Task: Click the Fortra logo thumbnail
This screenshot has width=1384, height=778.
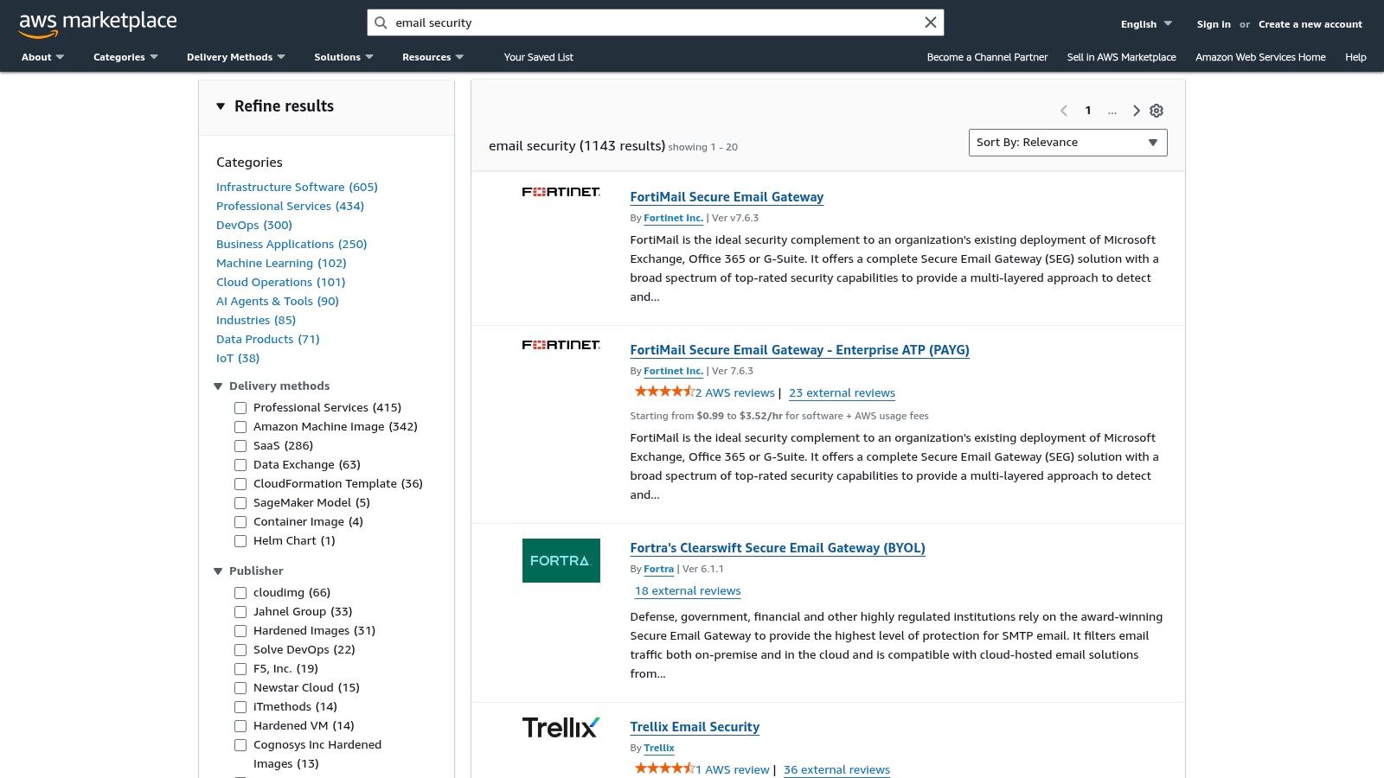Action: (x=561, y=560)
